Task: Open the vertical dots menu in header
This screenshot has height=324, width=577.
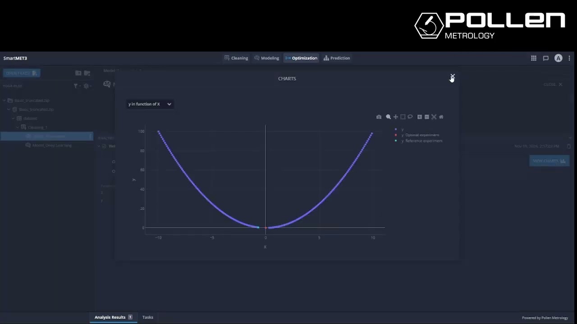Action: [569, 58]
